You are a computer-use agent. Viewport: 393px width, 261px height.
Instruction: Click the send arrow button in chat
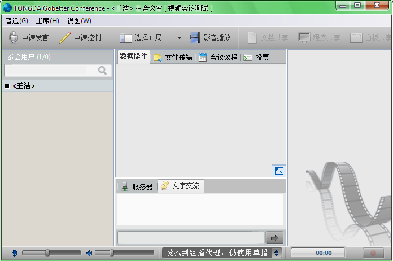274,238
